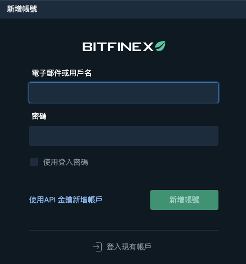Tick the 使用登入密碼 checkbox
This screenshot has height=264, width=246.
click(x=34, y=162)
